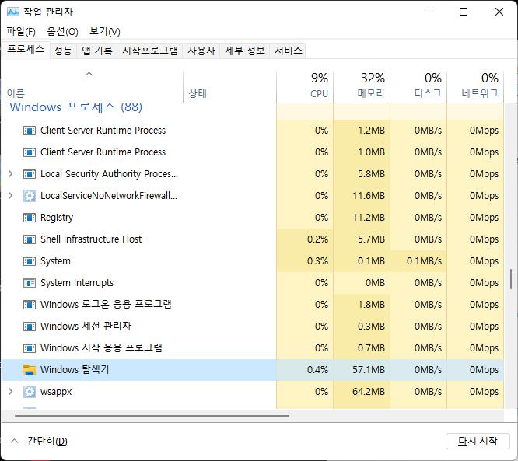This screenshot has width=518, height=461.
Task: Click the Windows 탐색기 folder icon
Action: (x=30, y=370)
